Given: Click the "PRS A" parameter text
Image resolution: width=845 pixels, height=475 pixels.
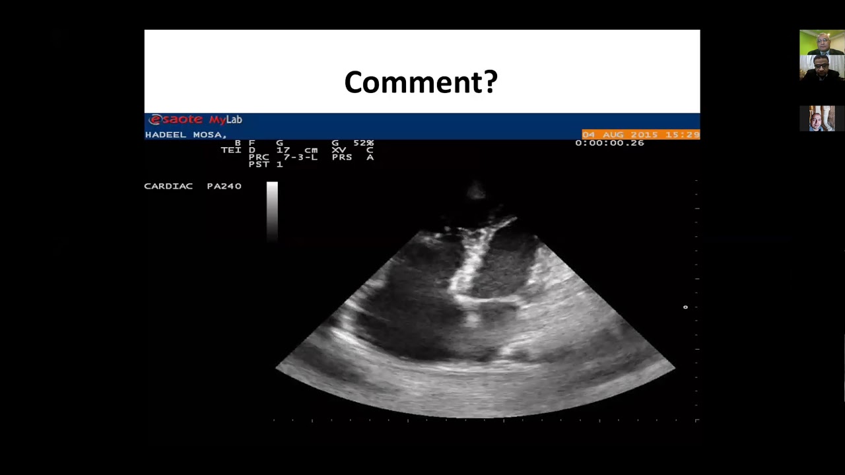Looking at the screenshot, I should (353, 157).
